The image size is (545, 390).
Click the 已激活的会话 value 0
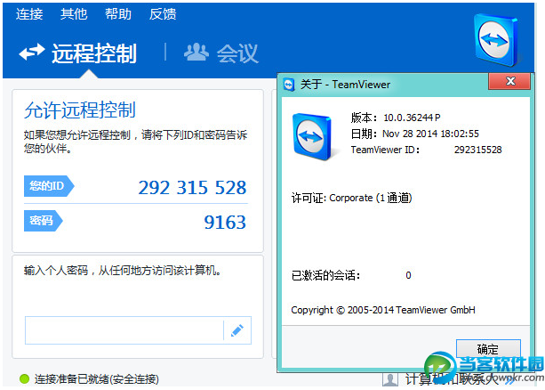(408, 275)
